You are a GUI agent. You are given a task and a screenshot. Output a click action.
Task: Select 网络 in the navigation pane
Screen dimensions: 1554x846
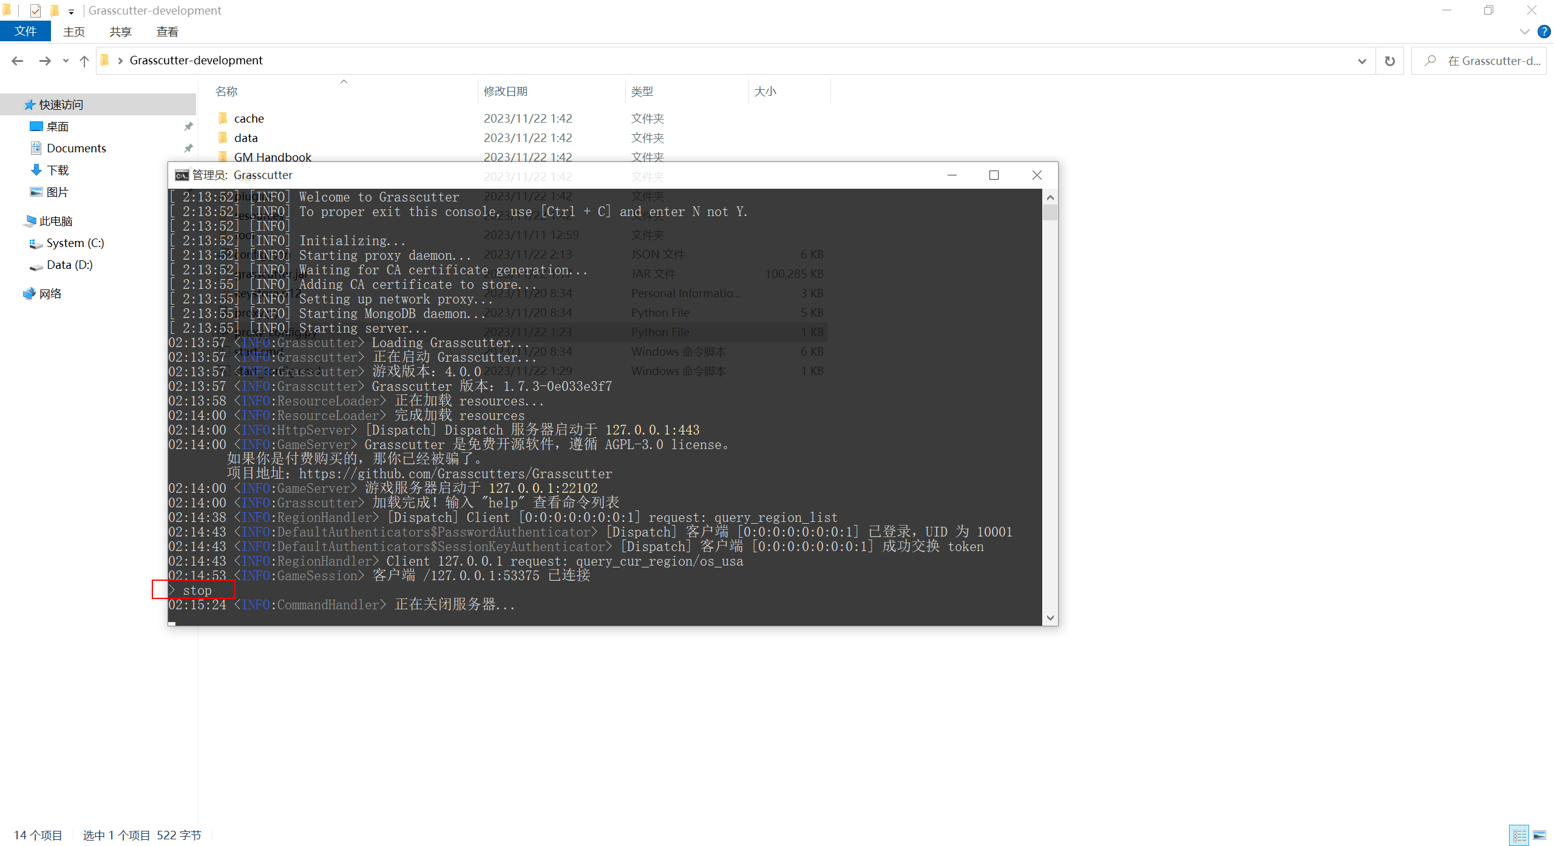pos(50,294)
